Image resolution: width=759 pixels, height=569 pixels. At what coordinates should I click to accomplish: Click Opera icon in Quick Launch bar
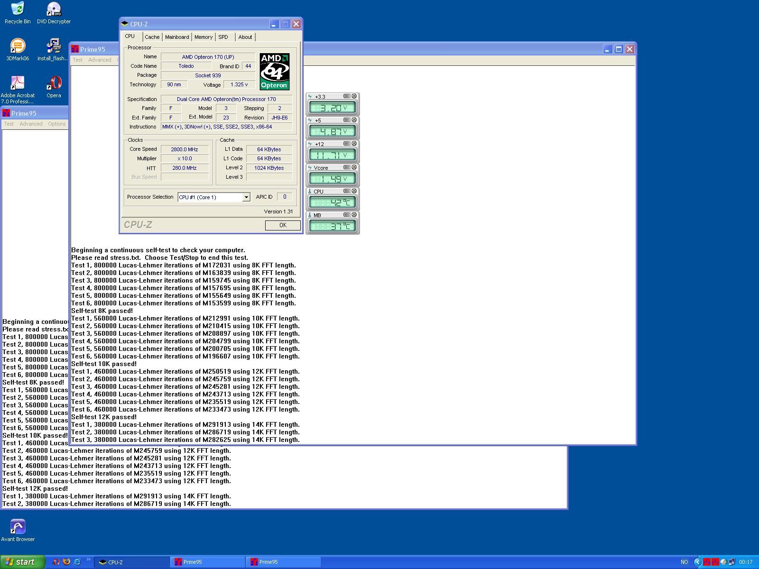click(56, 562)
